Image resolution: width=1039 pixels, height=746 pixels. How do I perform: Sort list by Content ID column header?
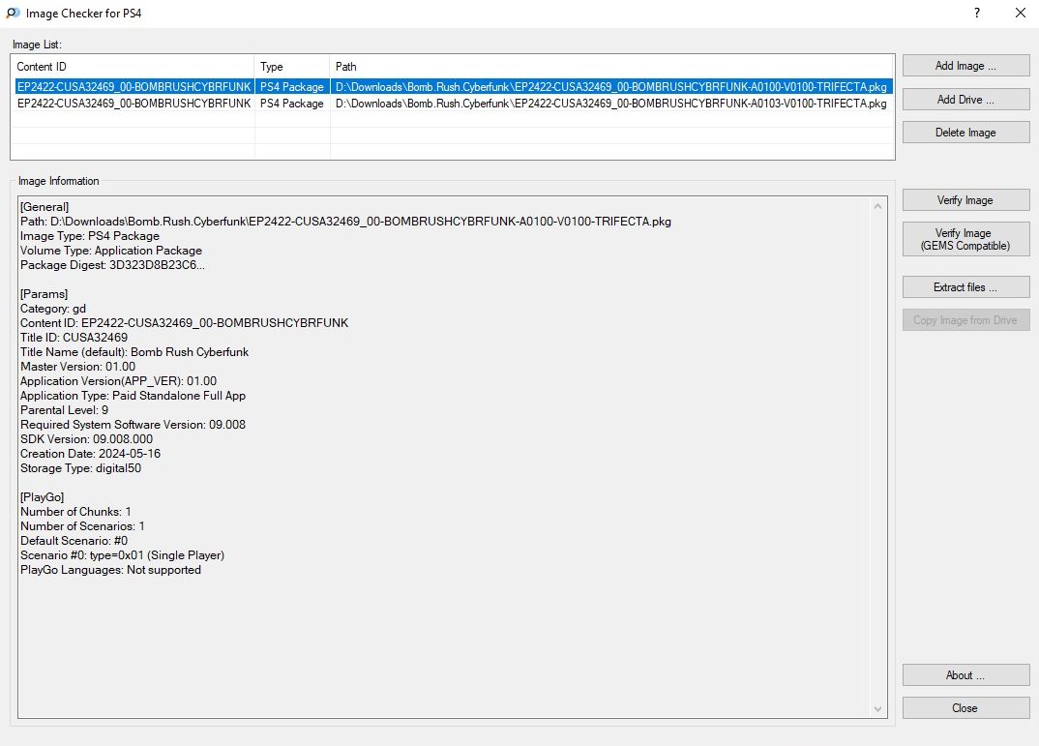tap(133, 67)
